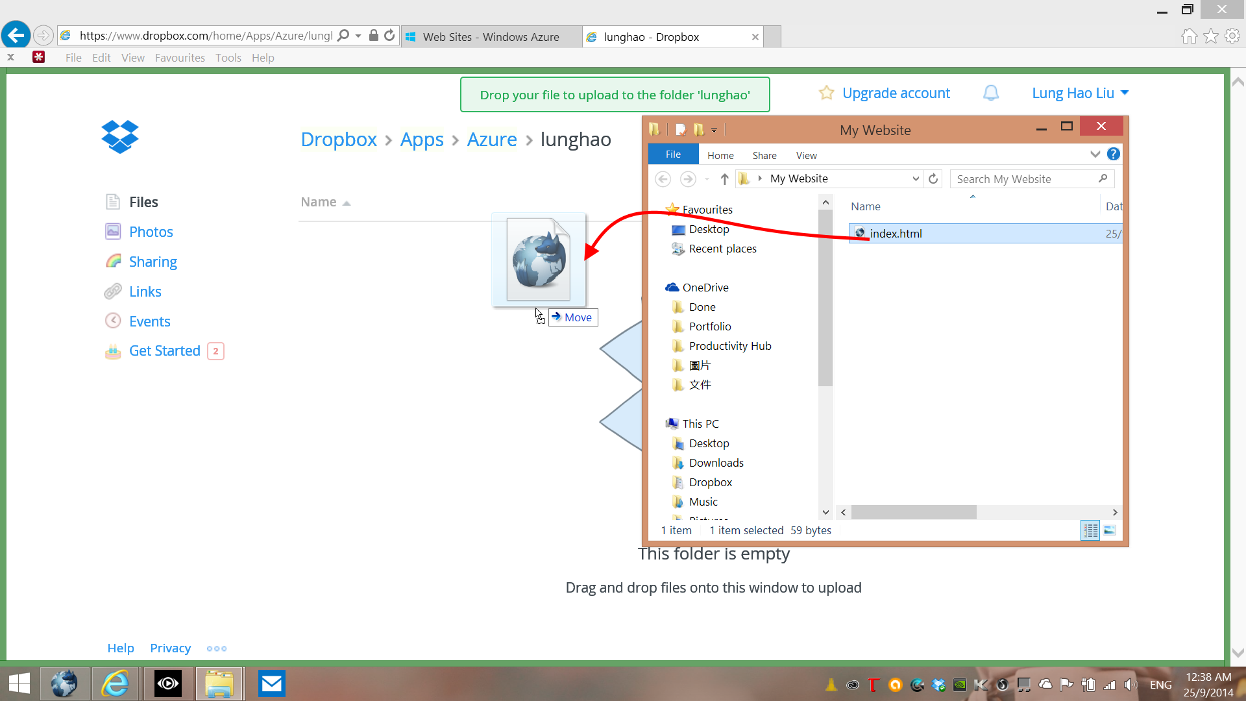Select the Productivity Hub folder

[x=729, y=346]
